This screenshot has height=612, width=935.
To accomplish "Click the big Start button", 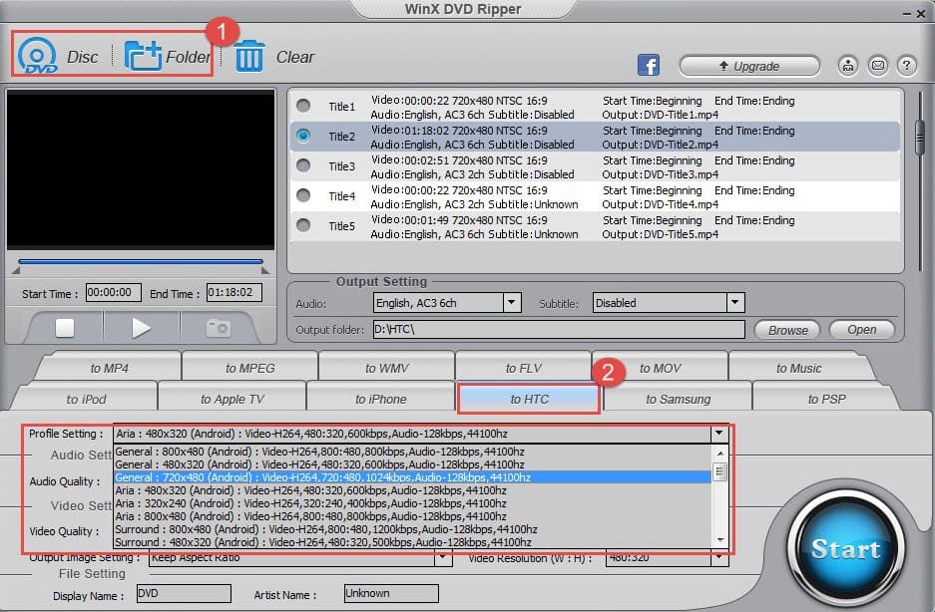I will pyautogui.click(x=845, y=549).
